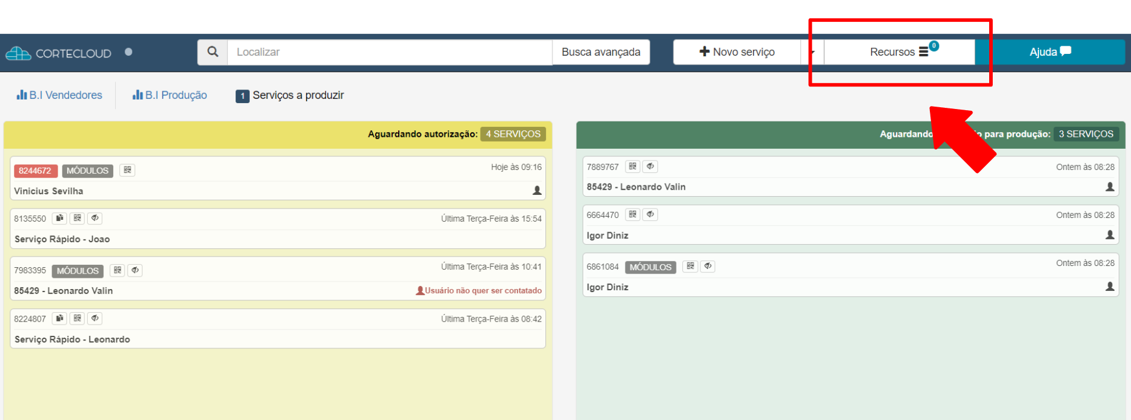Screen dimensions: 1131x420
Task: Click timestamp Última Terça-Feira às 15:54
Action: (491, 219)
